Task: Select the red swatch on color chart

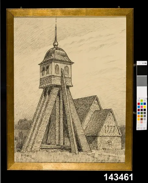Action: coord(139,104)
